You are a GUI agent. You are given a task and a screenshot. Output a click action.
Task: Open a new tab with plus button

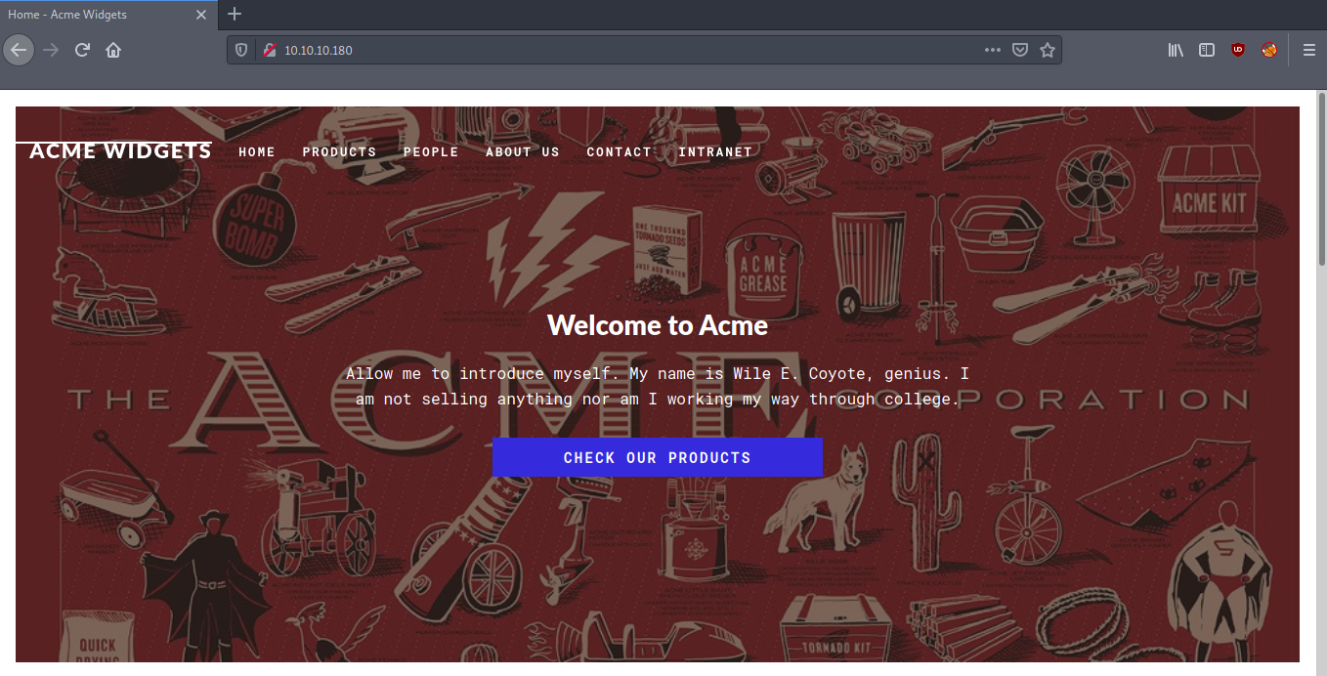[x=235, y=14]
